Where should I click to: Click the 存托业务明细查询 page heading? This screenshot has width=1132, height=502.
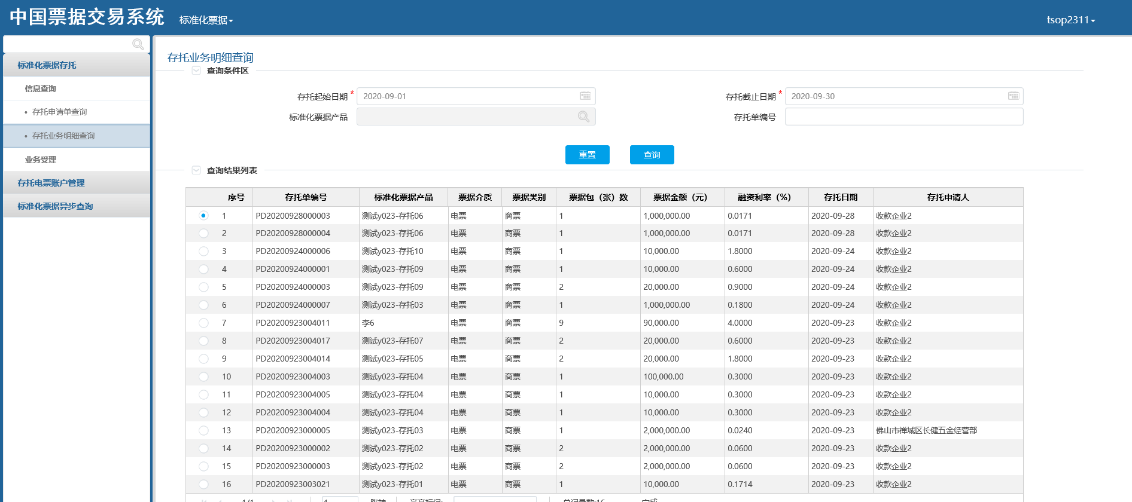(x=211, y=57)
